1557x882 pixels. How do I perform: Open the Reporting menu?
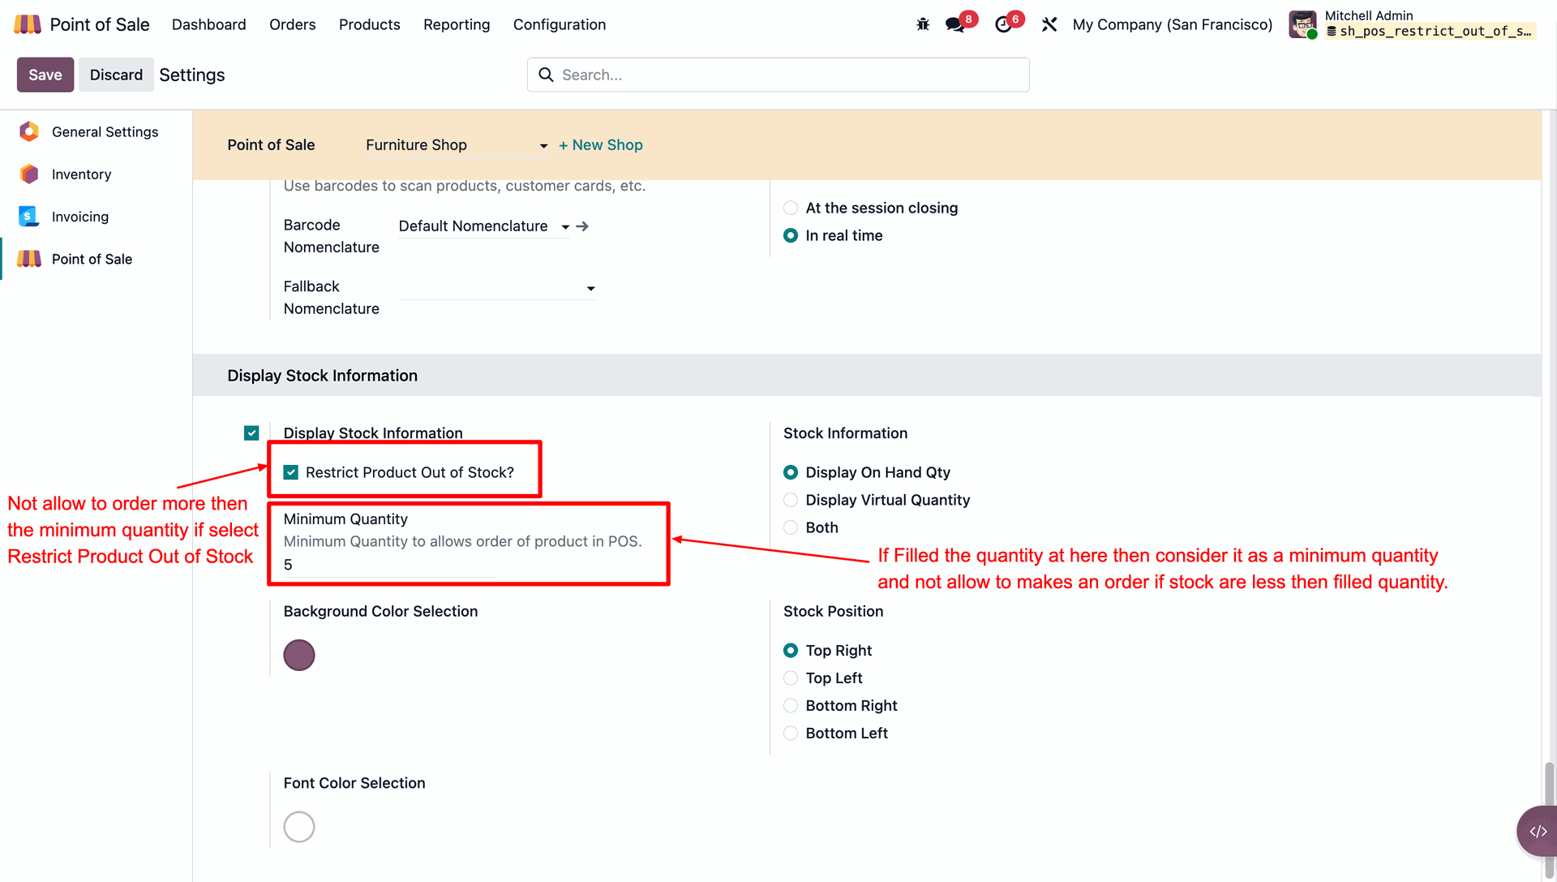click(x=457, y=24)
